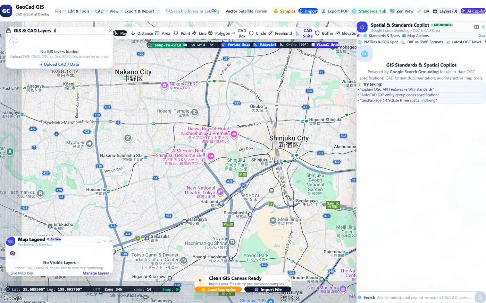
Task: Open the Standards Hub
Action: pos(369,11)
